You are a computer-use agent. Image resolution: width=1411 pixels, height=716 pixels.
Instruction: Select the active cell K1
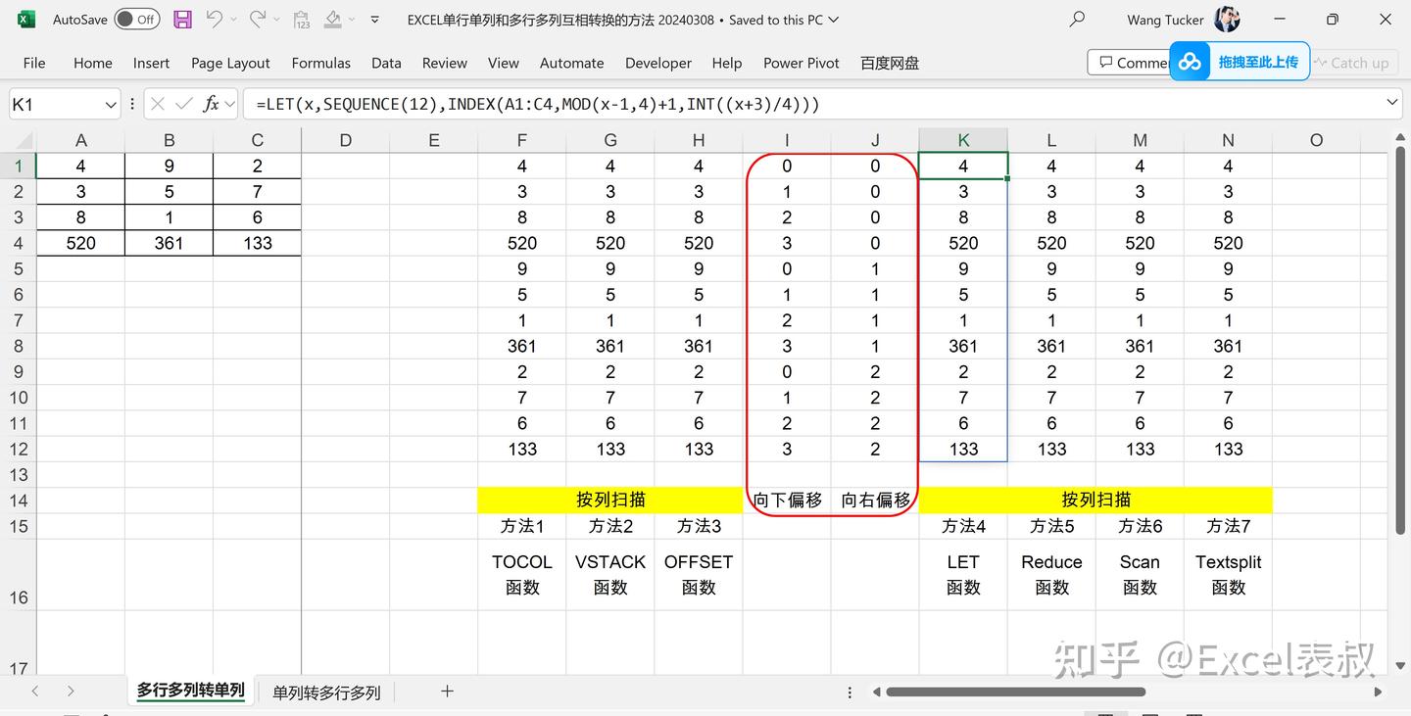point(963,166)
